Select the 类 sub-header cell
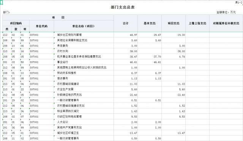 tap(7, 29)
